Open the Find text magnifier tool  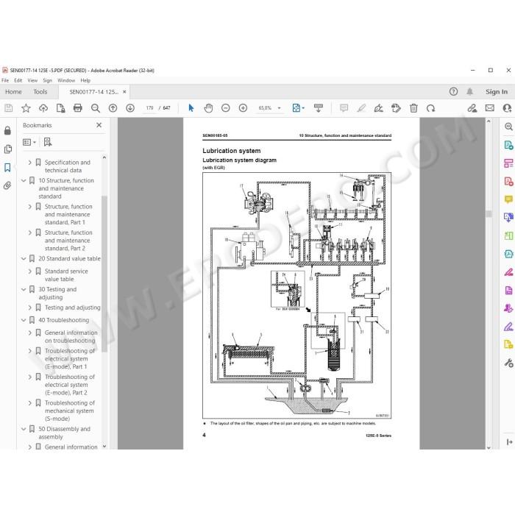click(x=96, y=108)
